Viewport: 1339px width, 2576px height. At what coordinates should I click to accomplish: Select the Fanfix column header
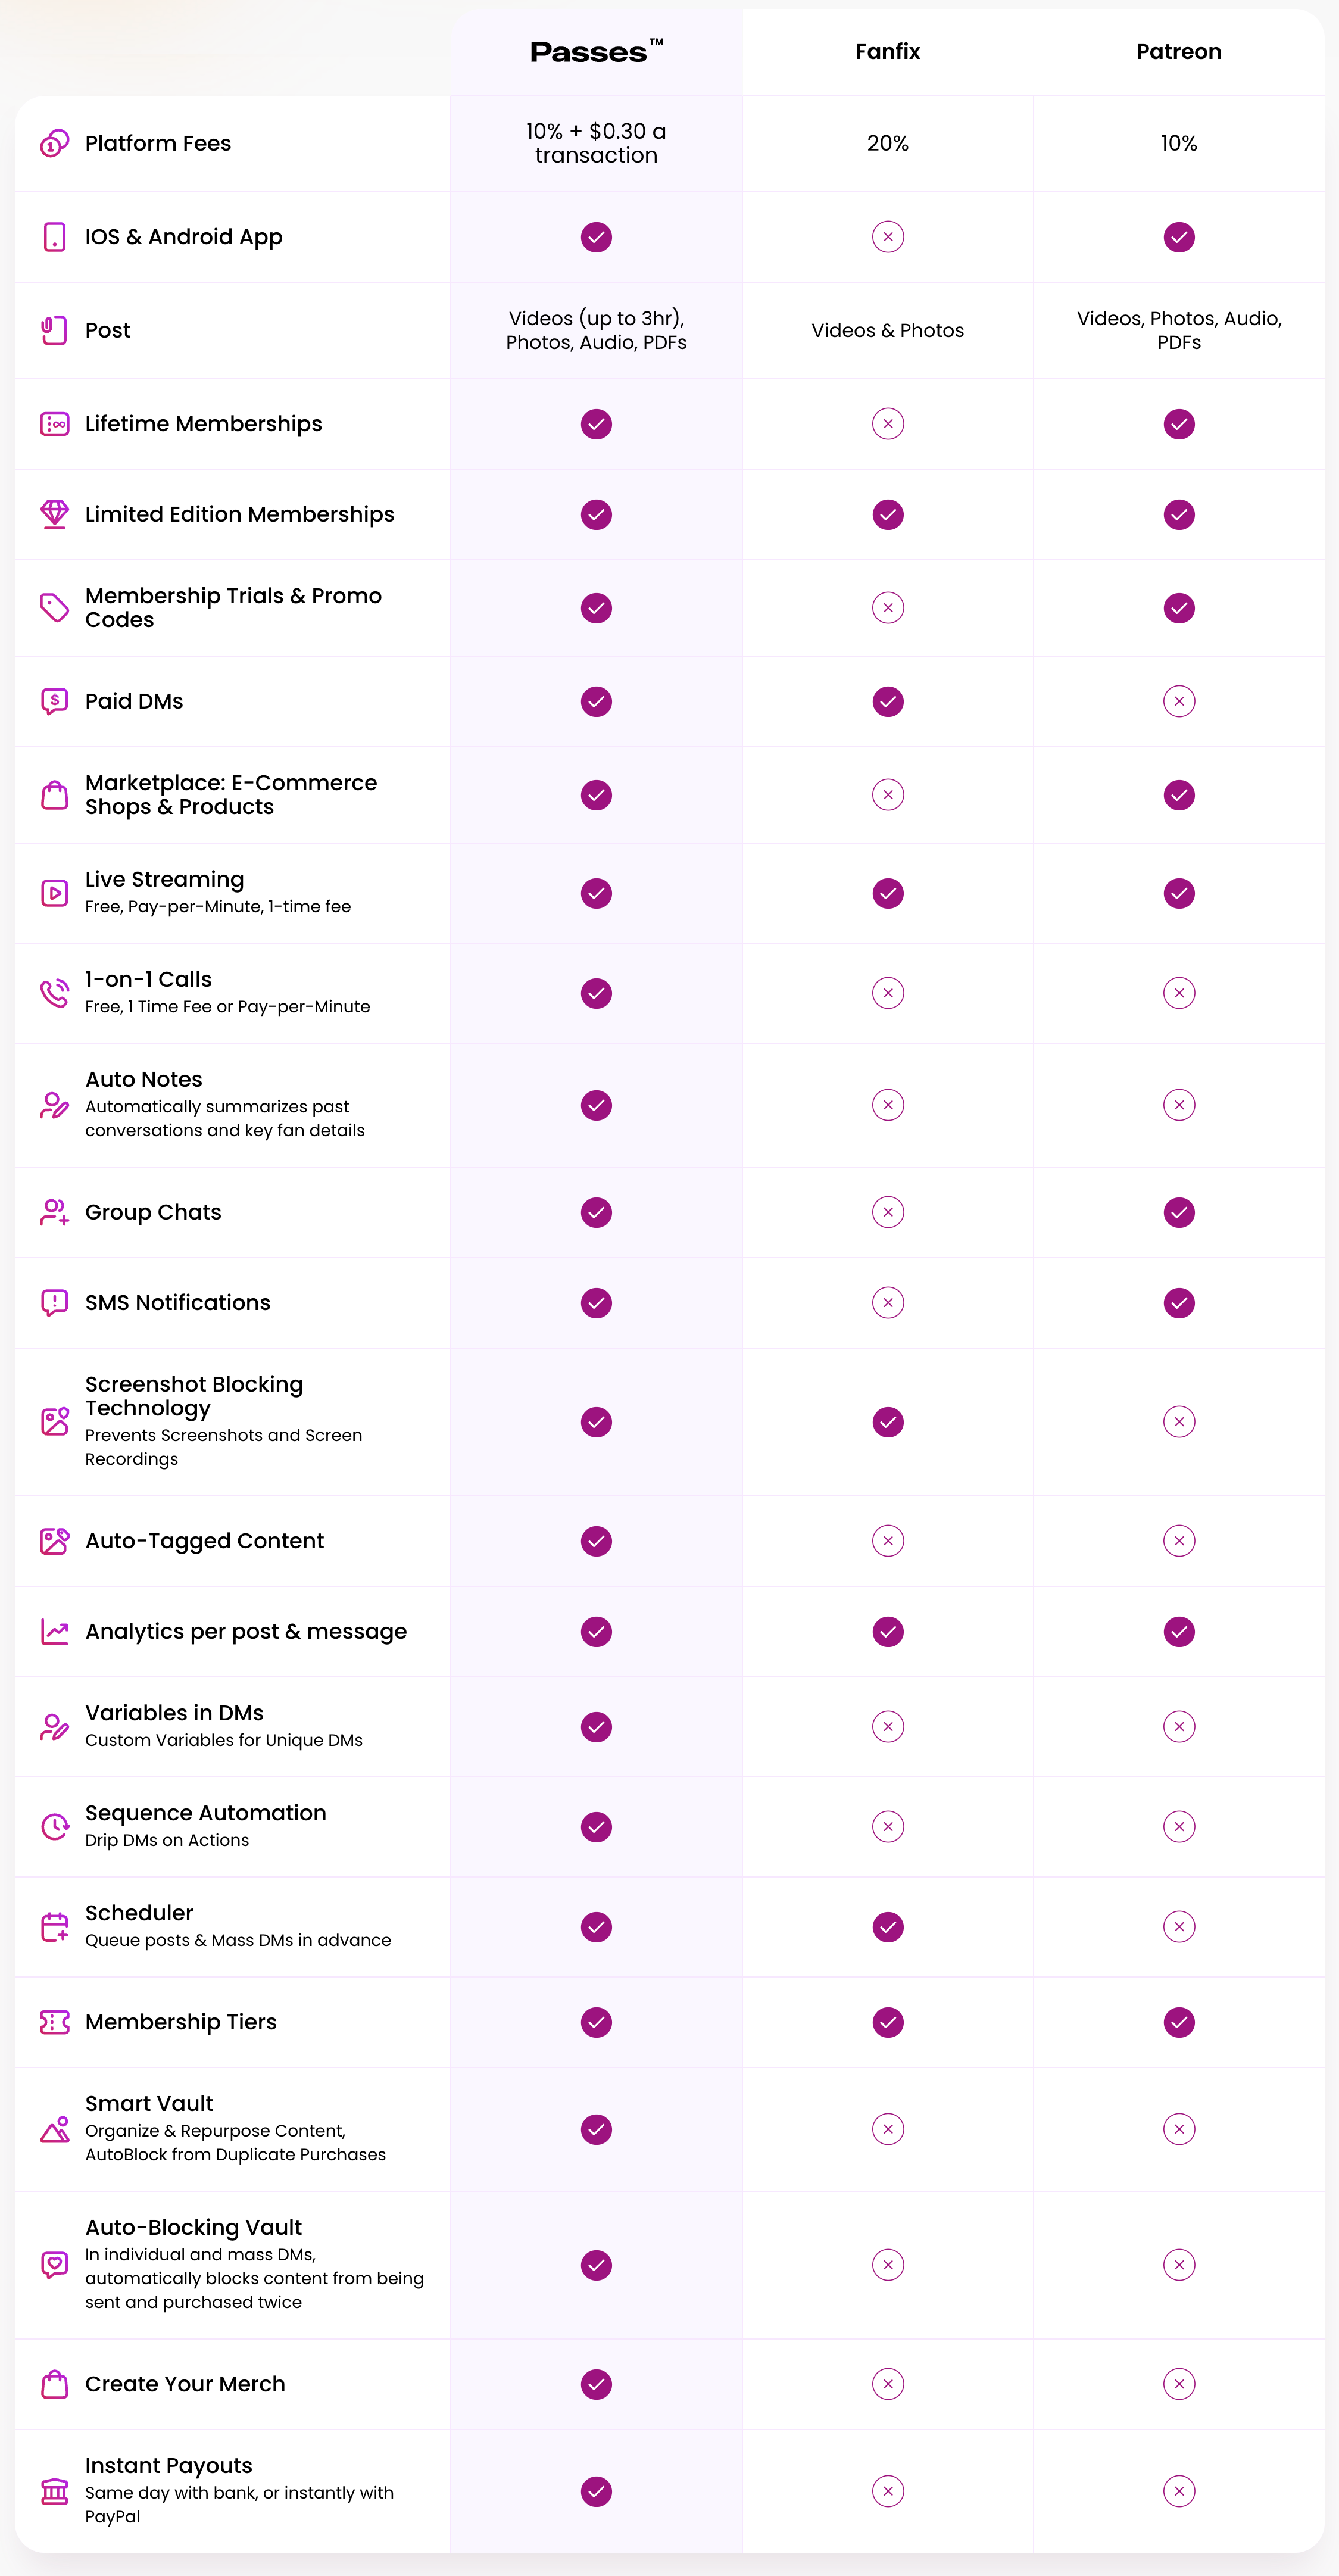click(x=887, y=52)
